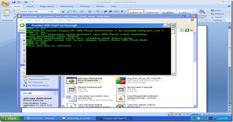Open the Windows Start button
This screenshot has height=122, width=233.
(11, 118)
